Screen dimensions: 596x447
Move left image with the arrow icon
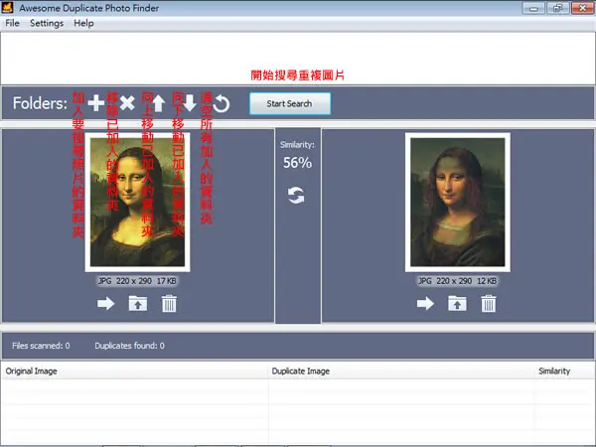coord(106,303)
